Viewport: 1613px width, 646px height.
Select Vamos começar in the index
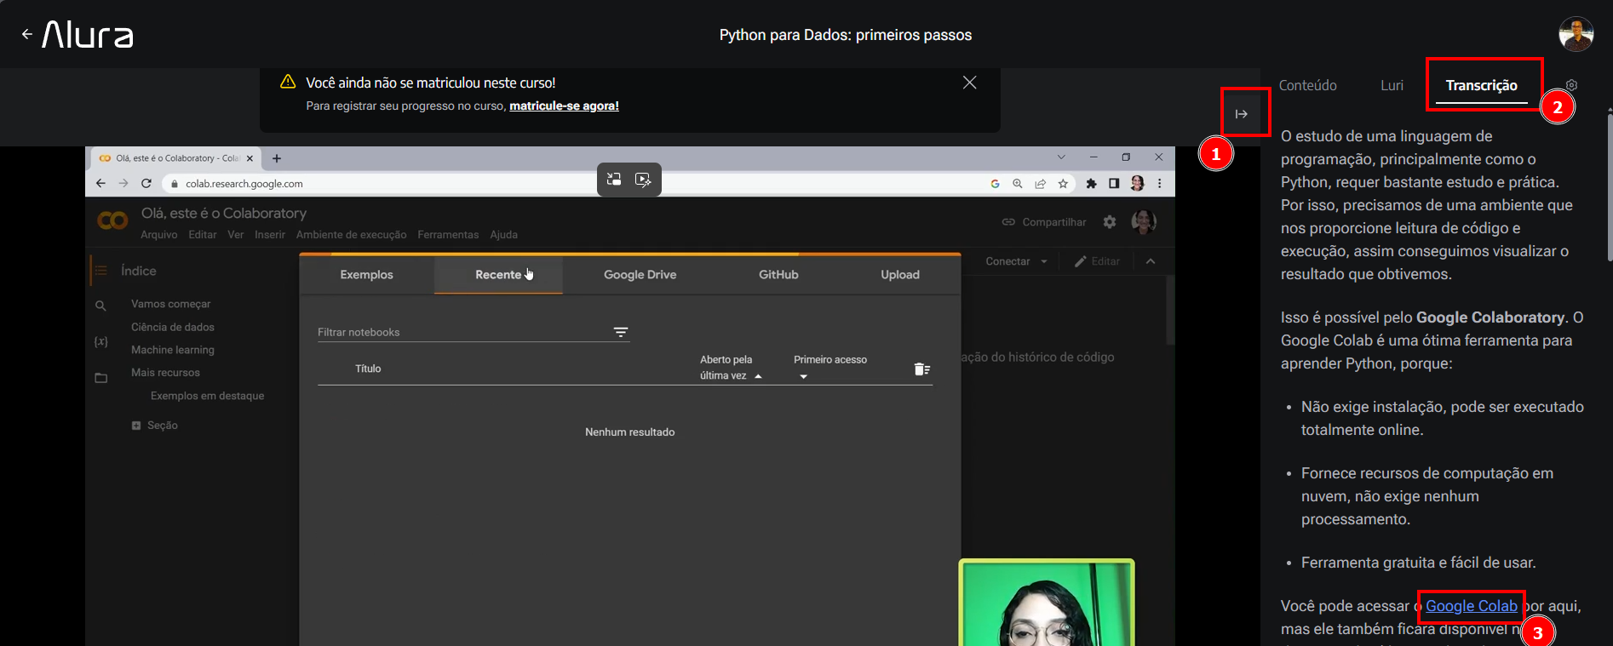pos(170,304)
